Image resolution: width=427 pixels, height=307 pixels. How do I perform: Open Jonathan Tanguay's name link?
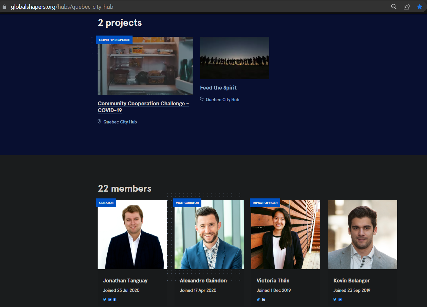pyautogui.click(x=125, y=281)
